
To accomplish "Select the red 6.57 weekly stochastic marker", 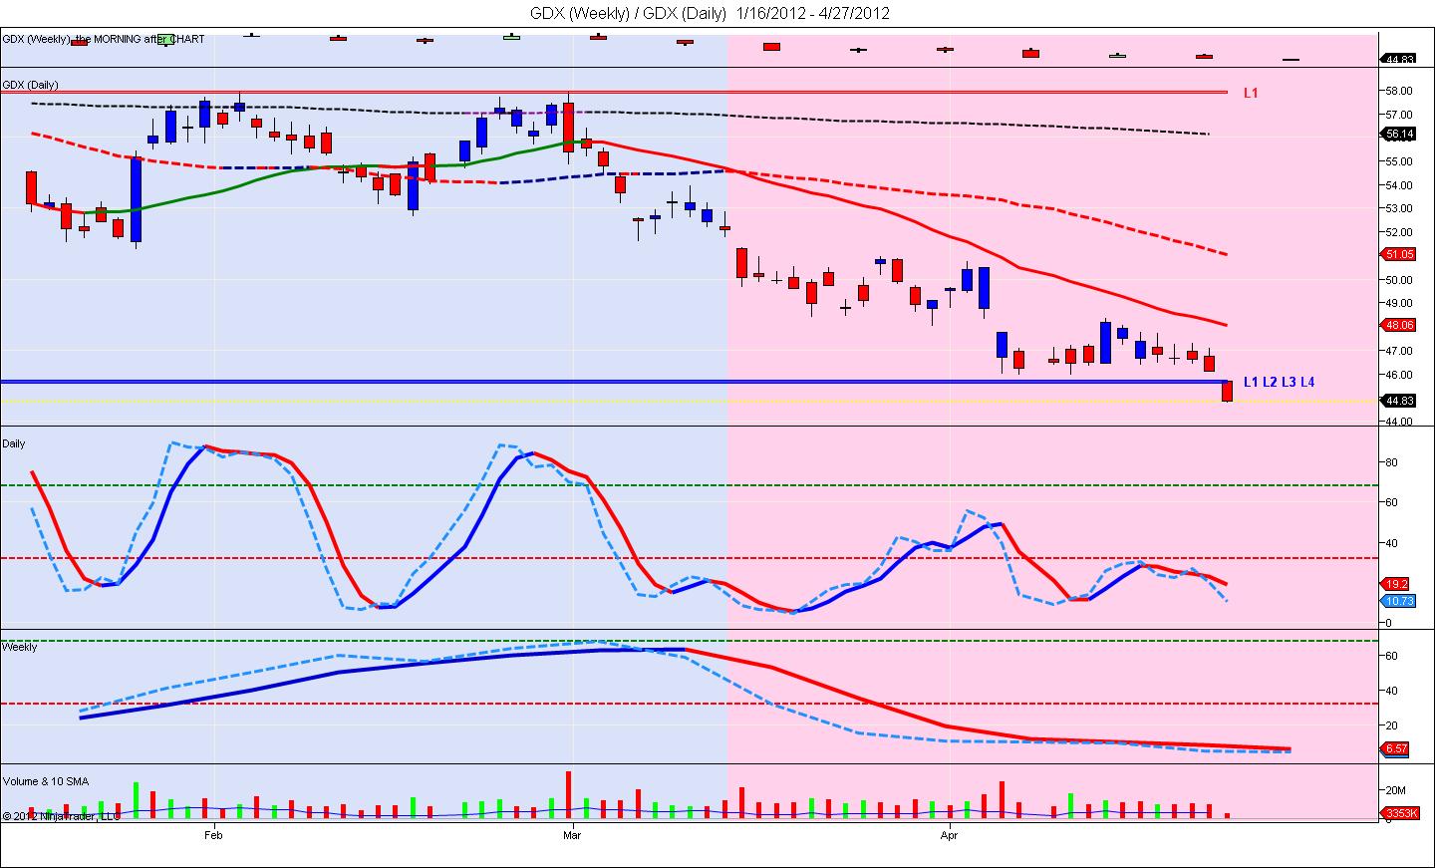I will pyautogui.click(x=1397, y=748).
